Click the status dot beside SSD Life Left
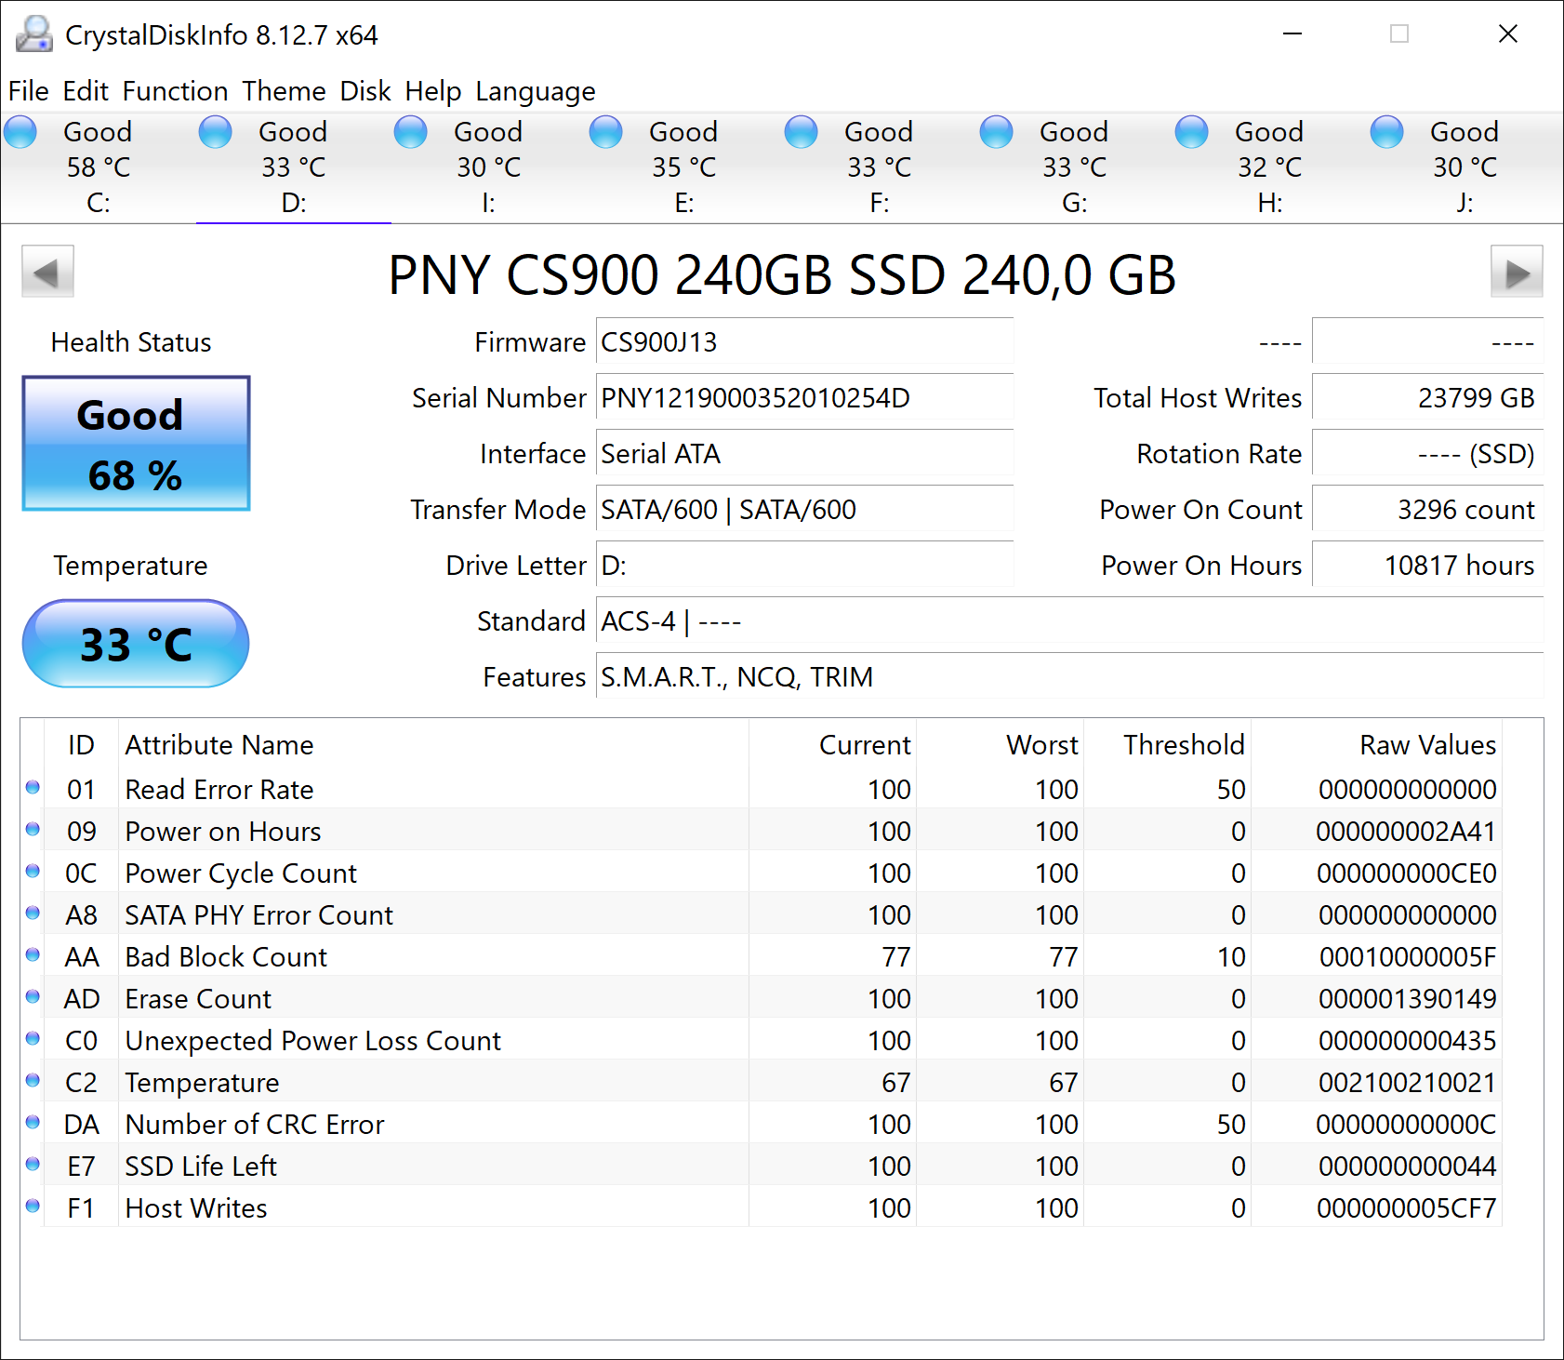The width and height of the screenshot is (1564, 1360). (x=33, y=1164)
